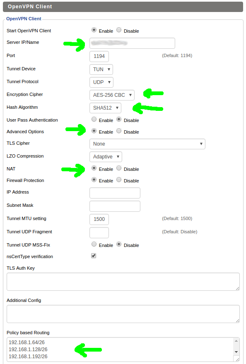Disable Tunnel UDP MSS-Fix radio
The width and height of the screenshot is (246, 364).
coord(119,244)
